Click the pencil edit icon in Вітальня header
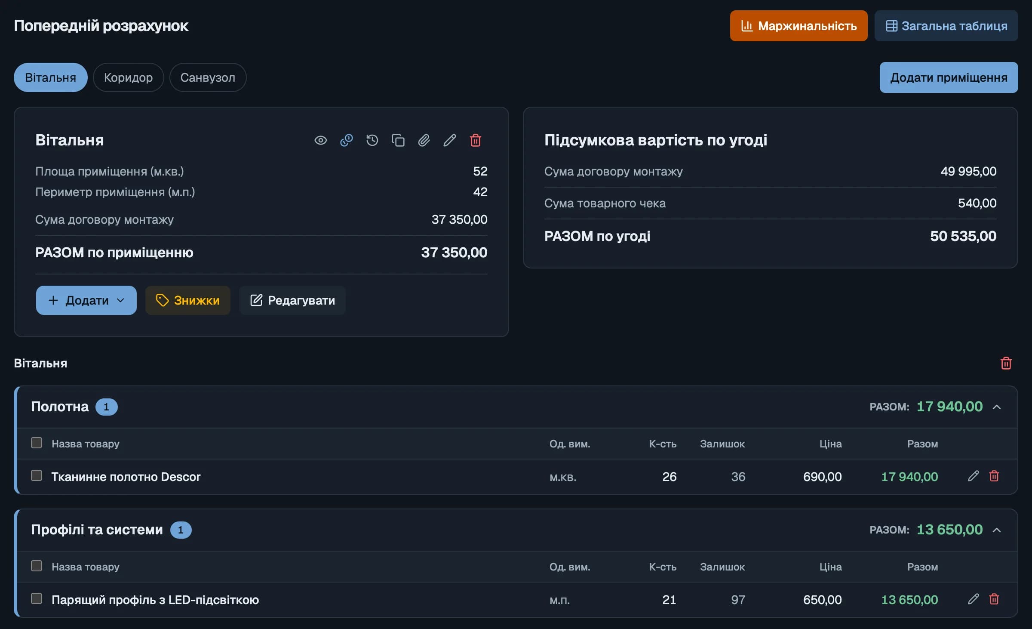The width and height of the screenshot is (1032, 629). [449, 140]
